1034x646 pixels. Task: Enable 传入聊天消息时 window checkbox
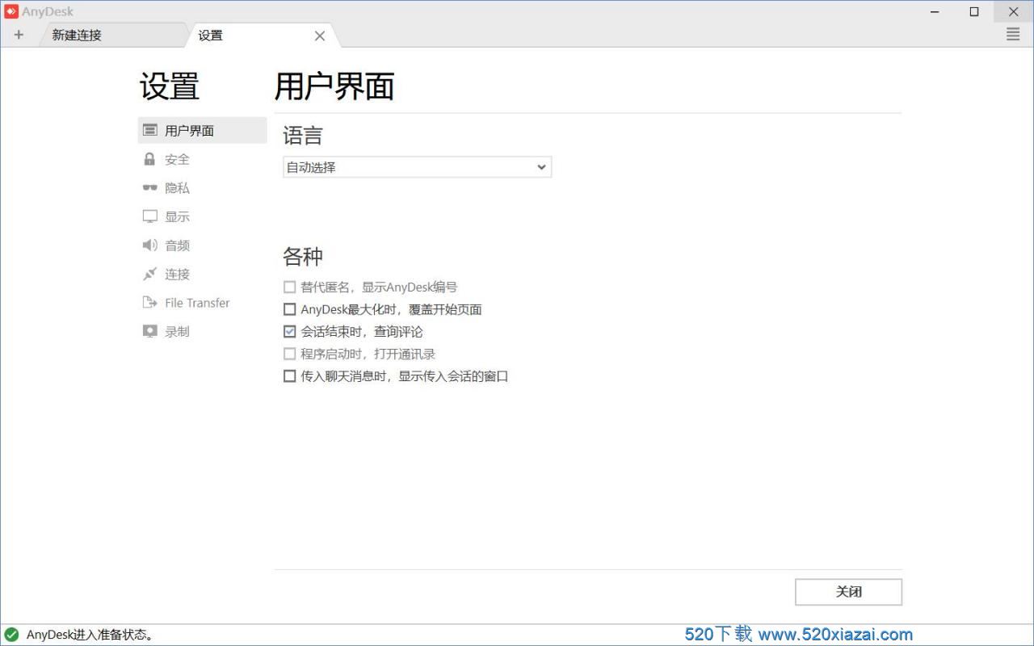289,375
